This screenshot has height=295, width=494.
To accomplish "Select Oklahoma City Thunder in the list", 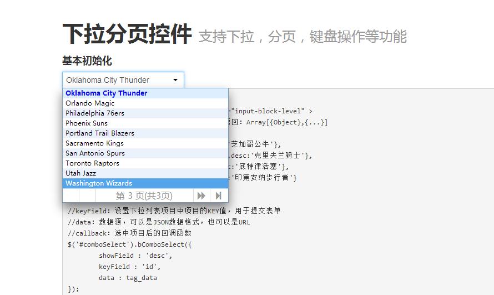I will click(x=145, y=93).
